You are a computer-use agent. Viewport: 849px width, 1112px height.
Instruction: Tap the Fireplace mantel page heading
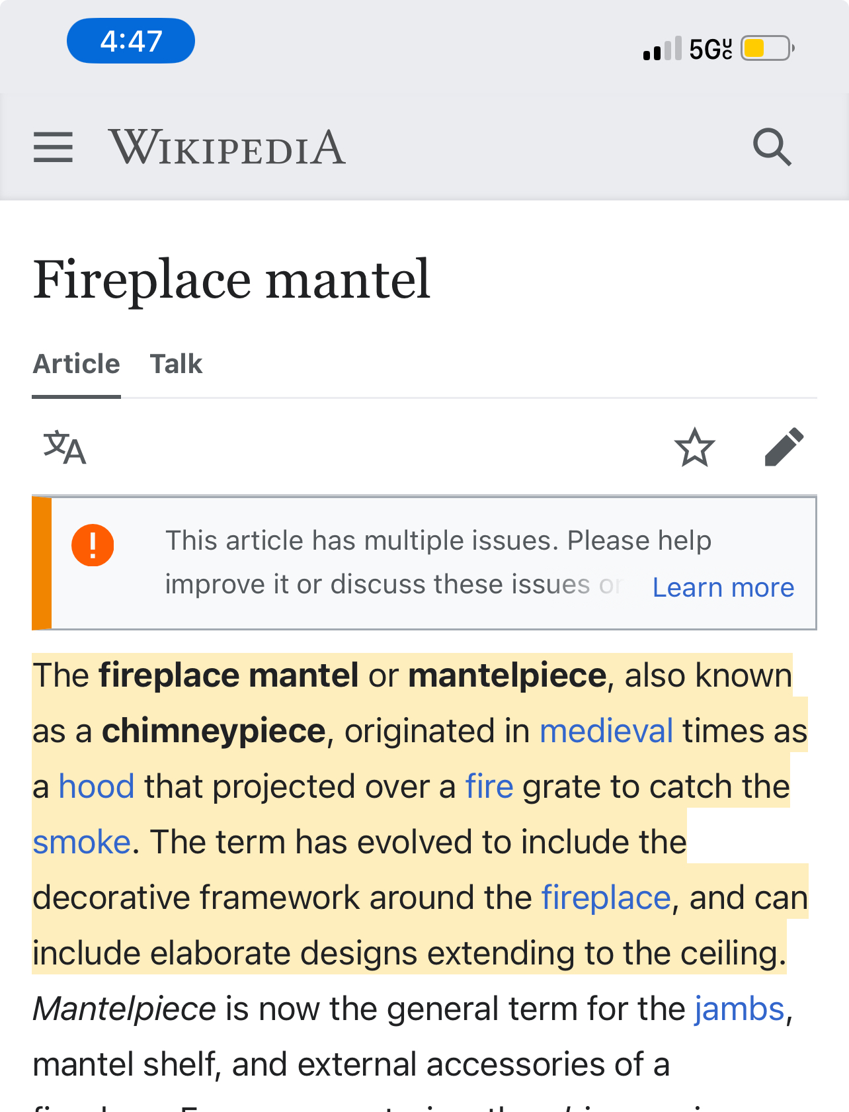(232, 279)
